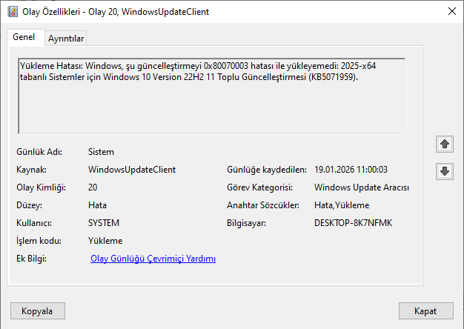Select the Sistem log name value
The image size is (464, 329).
101,152
